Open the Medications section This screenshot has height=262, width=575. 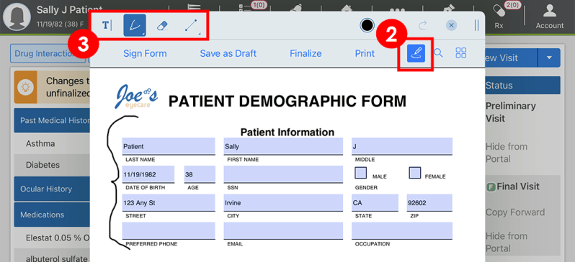[x=52, y=214]
